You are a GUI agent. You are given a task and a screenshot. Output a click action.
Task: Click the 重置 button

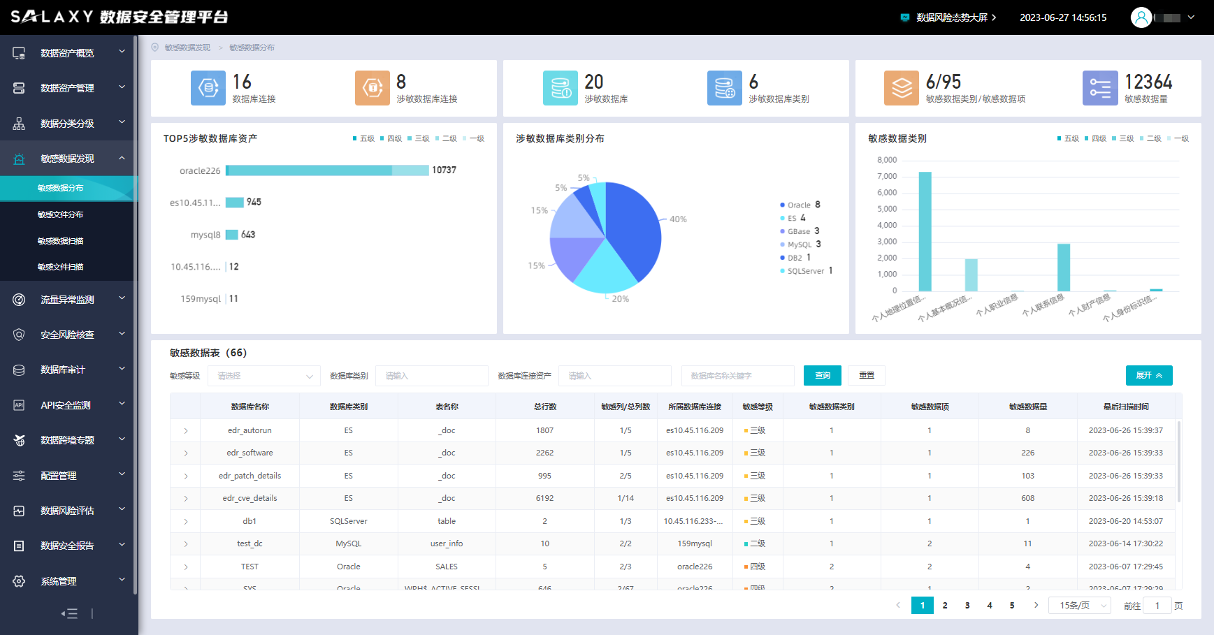pyautogui.click(x=867, y=376)
